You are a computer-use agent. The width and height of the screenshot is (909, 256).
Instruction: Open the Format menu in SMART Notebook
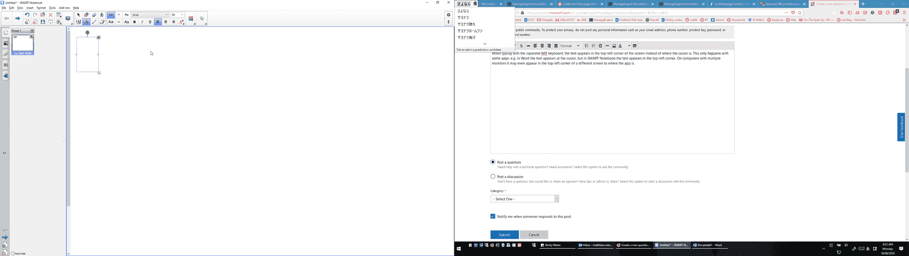41,8
